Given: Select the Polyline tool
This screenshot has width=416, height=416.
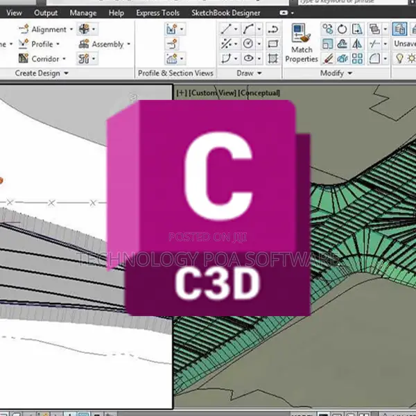Looking at the screenshot, I should pyautogui.click(x=272, y=29).
